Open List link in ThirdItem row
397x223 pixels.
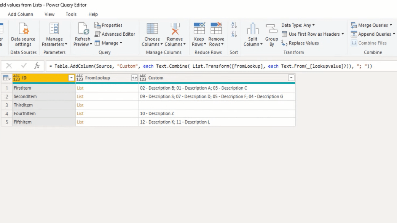coord(80,105)
